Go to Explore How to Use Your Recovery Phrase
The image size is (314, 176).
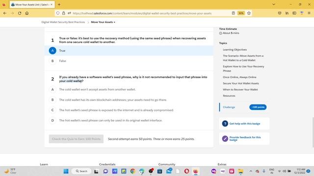pos(243,68)
